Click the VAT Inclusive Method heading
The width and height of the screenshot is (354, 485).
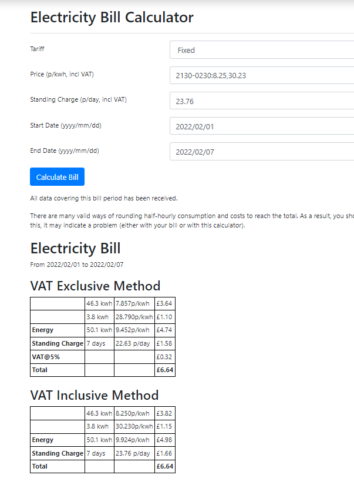point(94,395)
